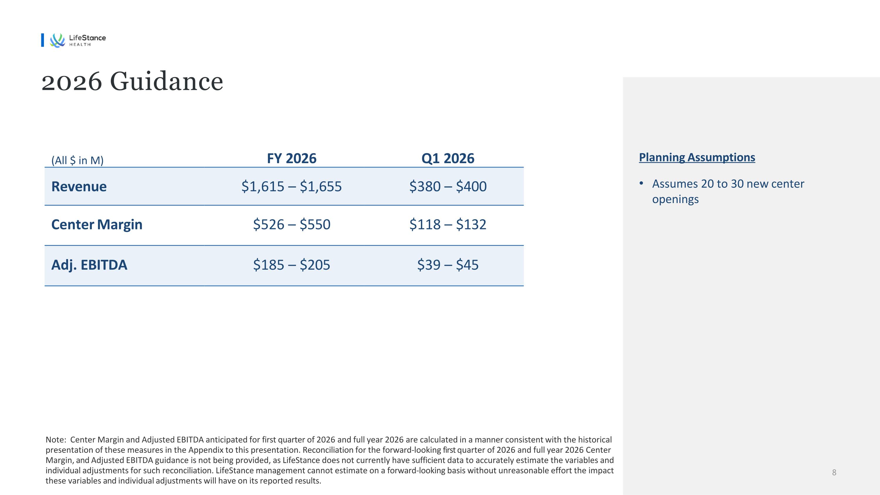Click the Q1 2026 revenue value $380 – $400
The width and height of the screenshot is (880, 495).
pyautogui.click(x=448, y=187)
